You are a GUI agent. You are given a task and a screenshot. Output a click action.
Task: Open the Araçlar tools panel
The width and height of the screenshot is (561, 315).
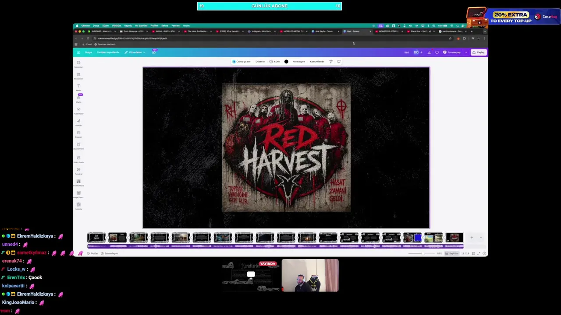[78, 122]
